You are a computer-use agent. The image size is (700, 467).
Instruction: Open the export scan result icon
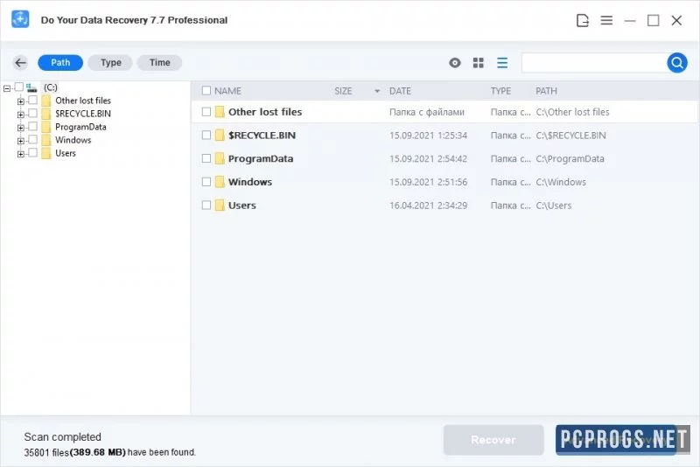click(583, 20)
